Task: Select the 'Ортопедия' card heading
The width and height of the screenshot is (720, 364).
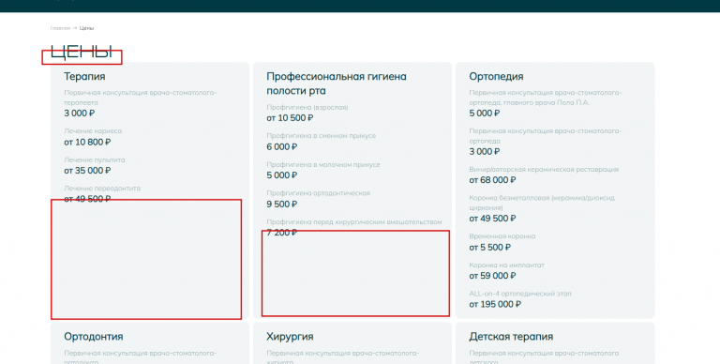Action: coord(496,76)
